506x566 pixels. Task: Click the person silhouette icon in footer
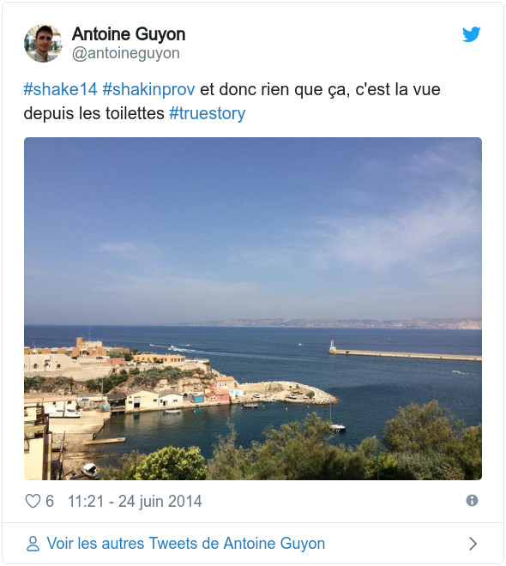tap(33, 544)
